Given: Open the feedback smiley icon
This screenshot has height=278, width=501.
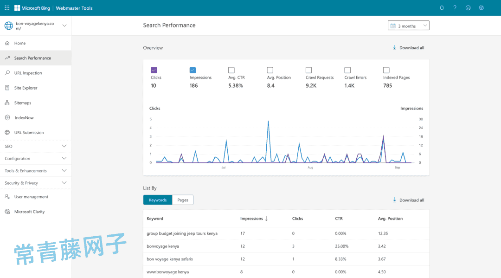Looking at the screenshot, I should (x=468, y=8).
